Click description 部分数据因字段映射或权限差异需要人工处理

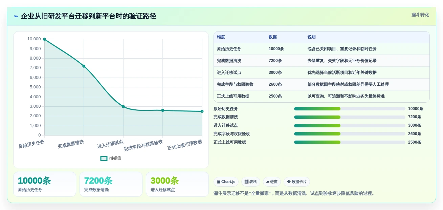348,84
